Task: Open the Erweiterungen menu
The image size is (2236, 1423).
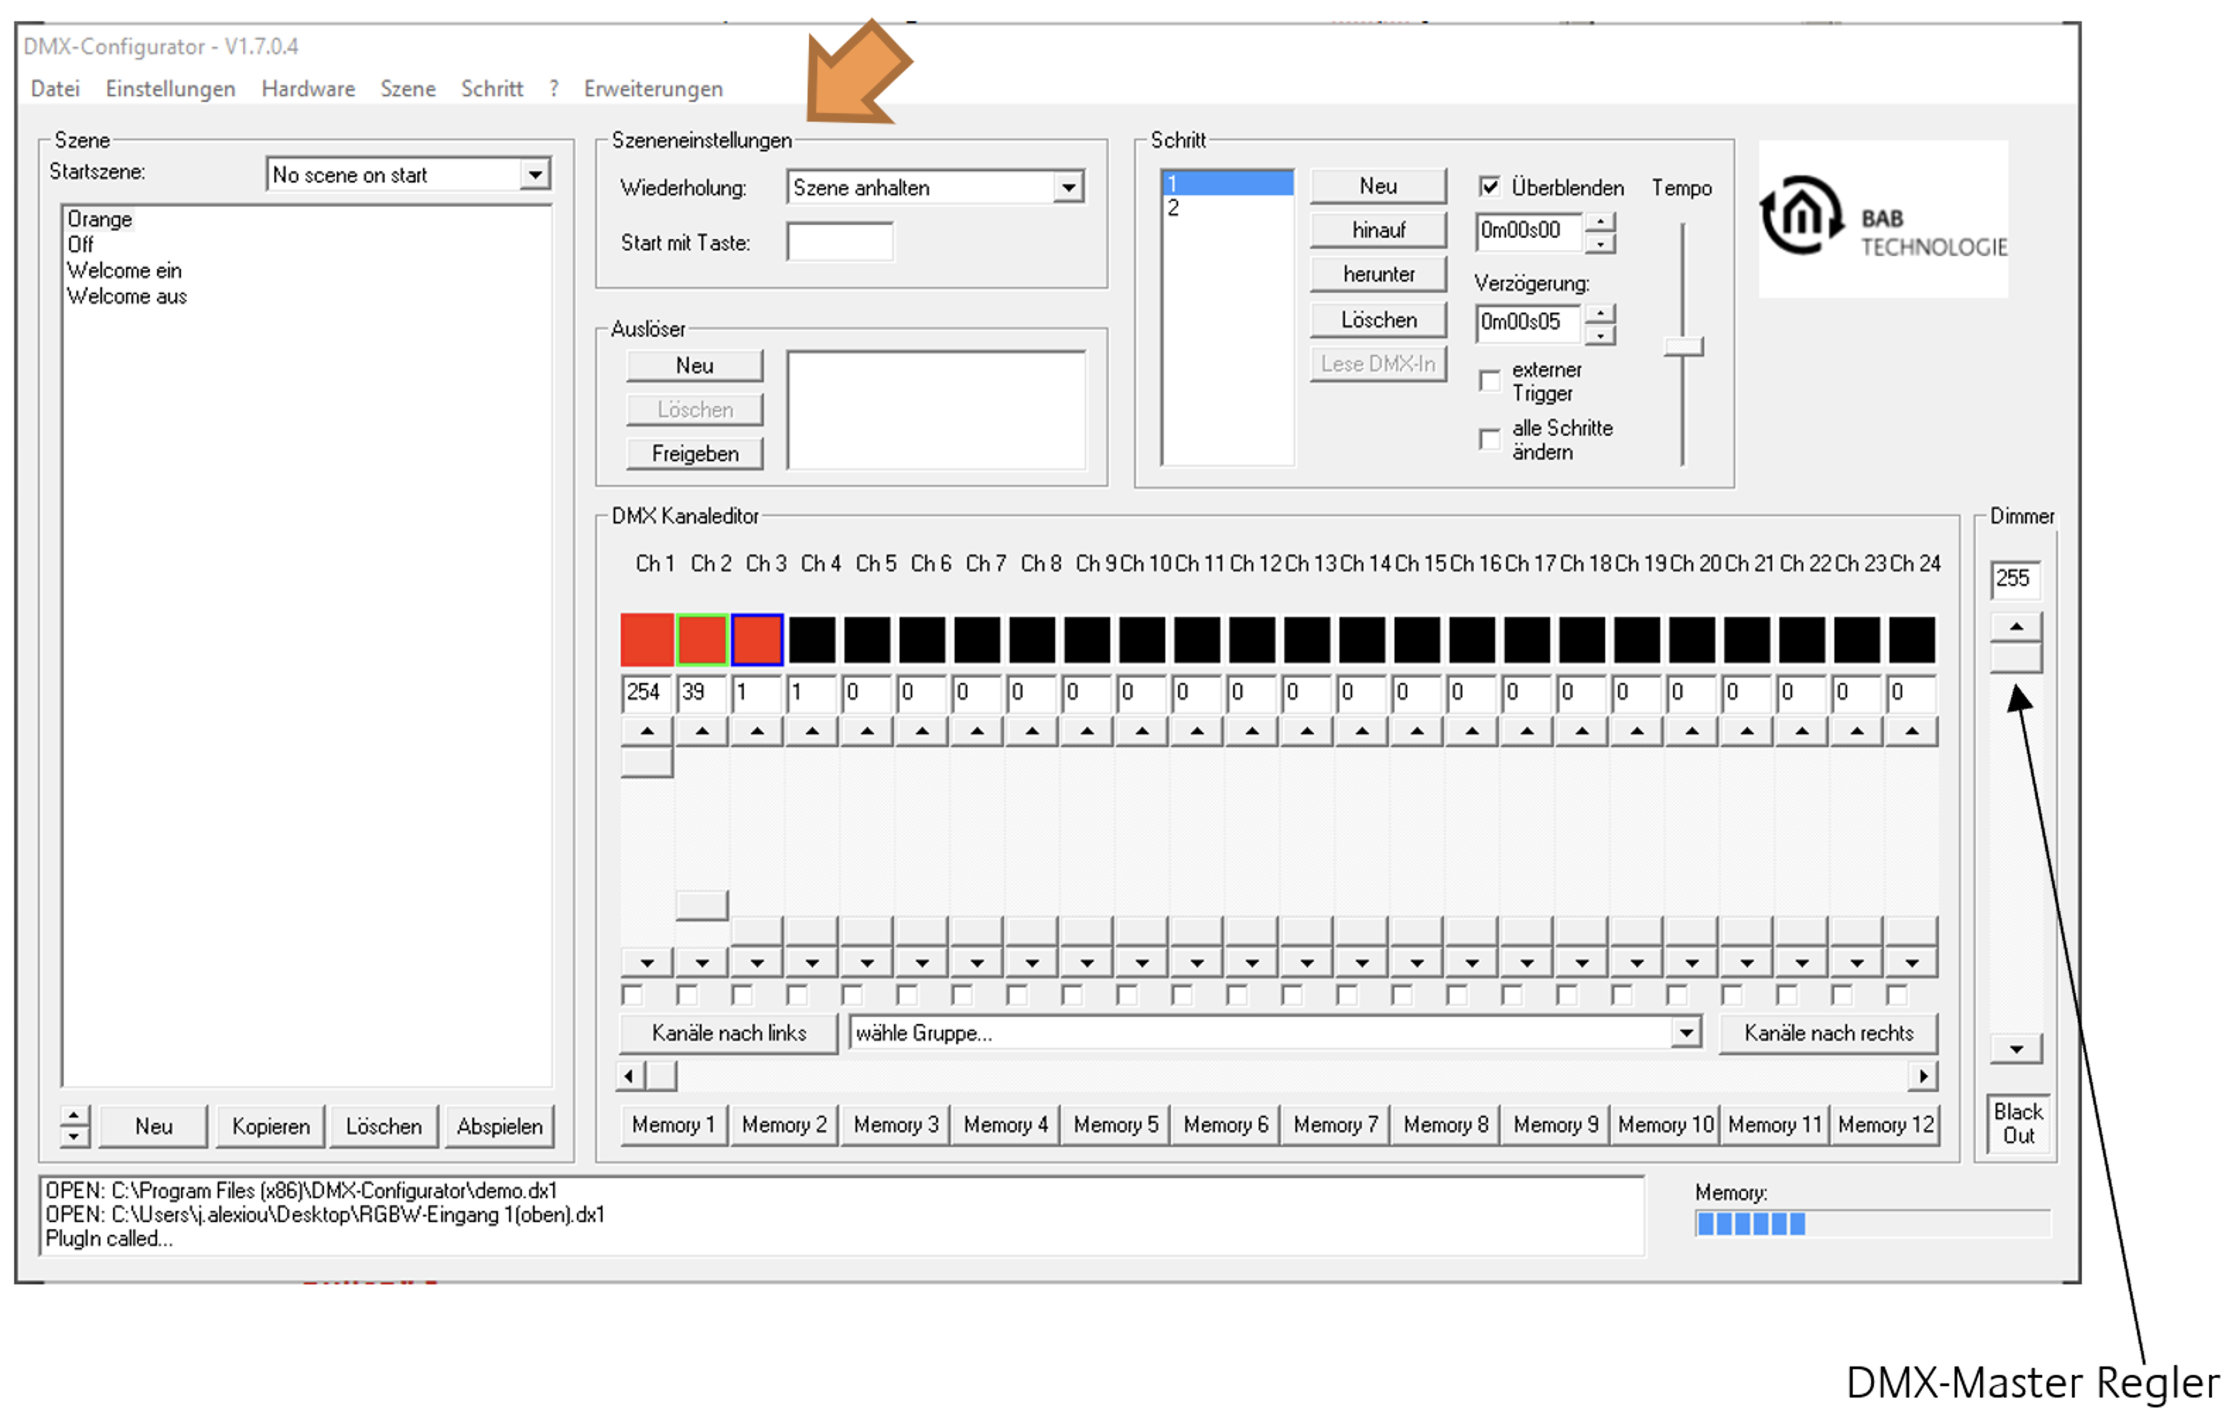Action: point(653,88)
